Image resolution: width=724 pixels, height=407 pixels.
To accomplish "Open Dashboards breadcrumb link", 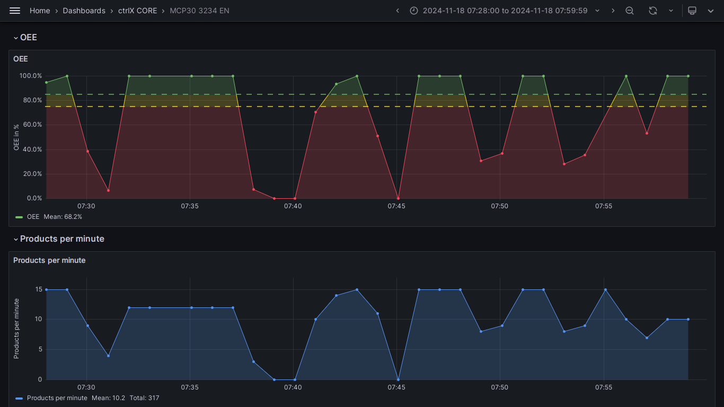I will [84, 11].
